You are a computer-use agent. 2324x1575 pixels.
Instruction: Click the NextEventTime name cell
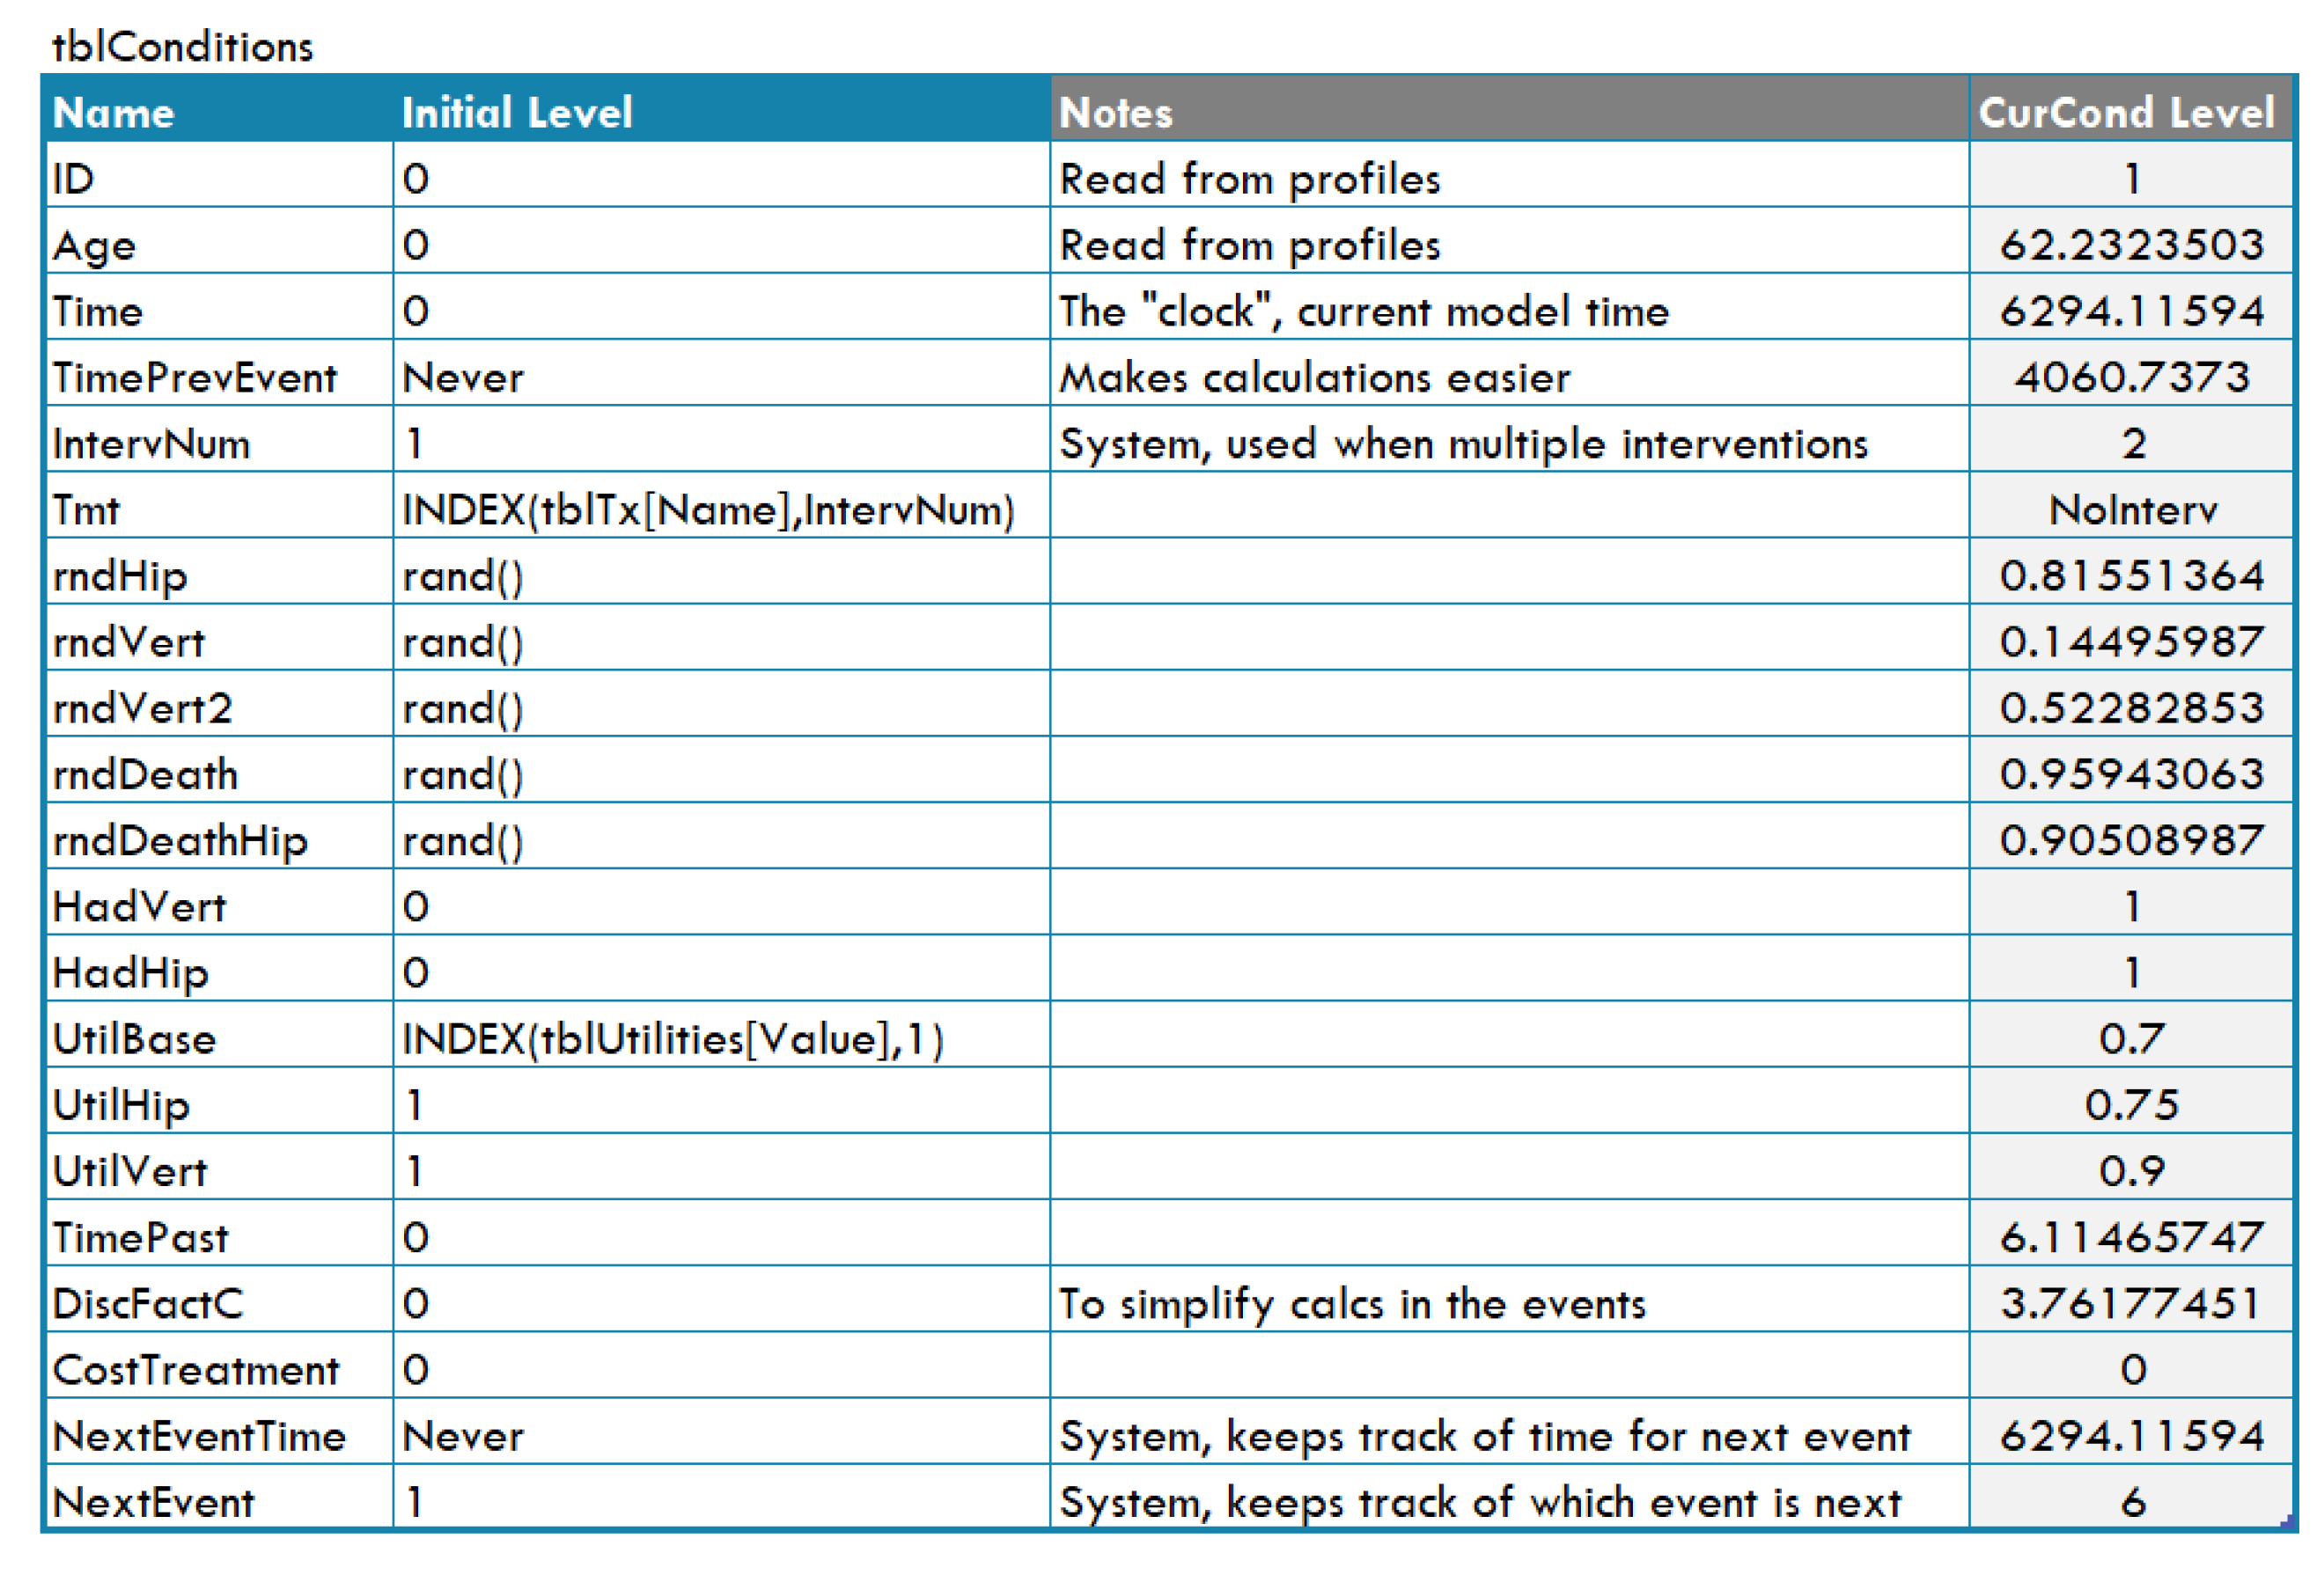coord(200,1436)
